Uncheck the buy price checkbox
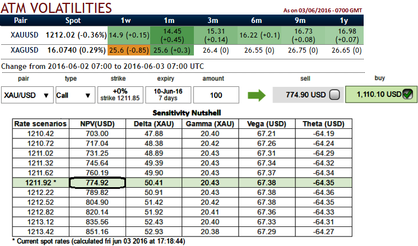This screenshot has width=418, height=246. pyautogui.click(x=407, y=94)
